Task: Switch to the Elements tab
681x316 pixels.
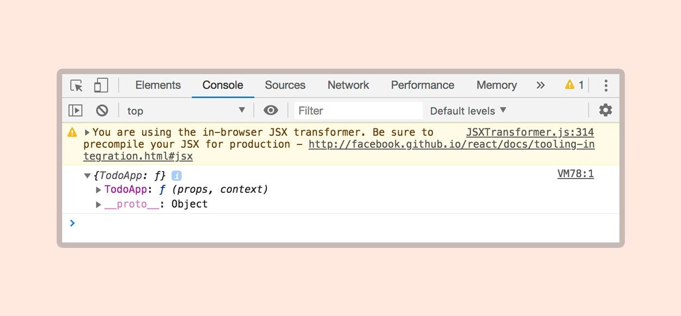Action: (158, 85)
